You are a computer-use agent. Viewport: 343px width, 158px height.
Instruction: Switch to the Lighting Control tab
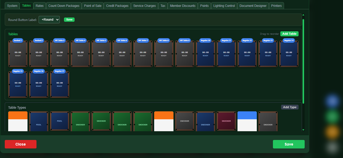[x=224, y=5]
